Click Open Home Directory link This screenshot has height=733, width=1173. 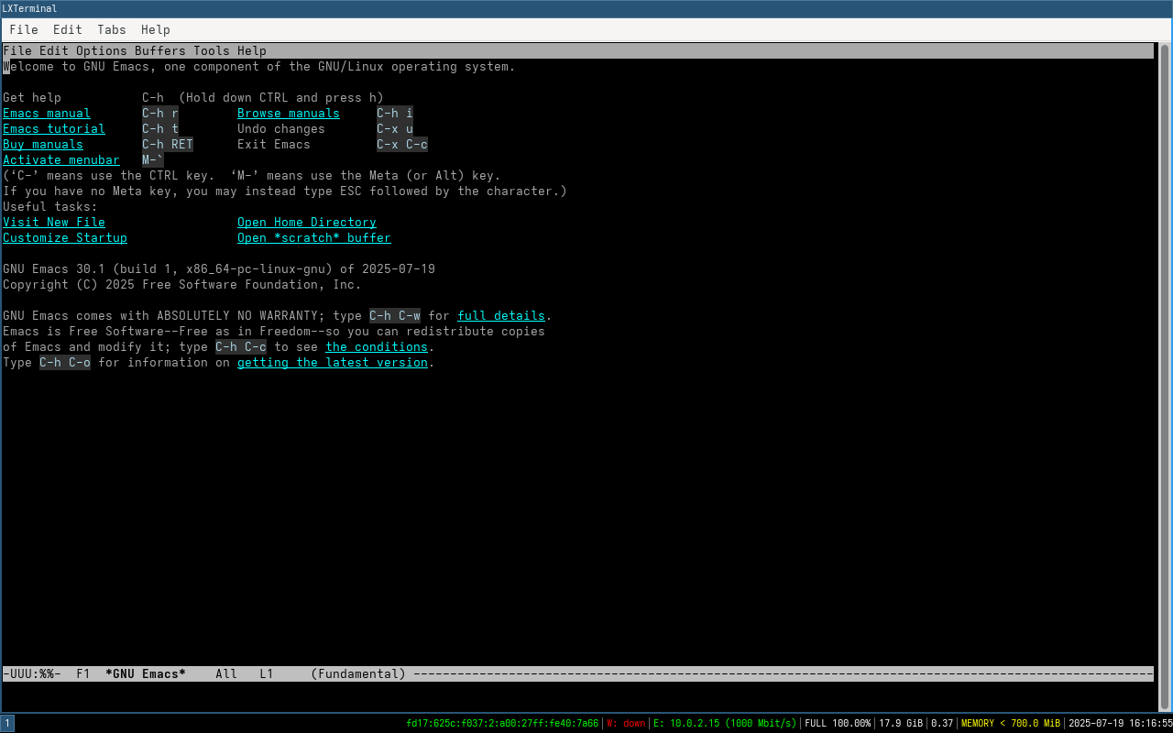click(307, 223)
